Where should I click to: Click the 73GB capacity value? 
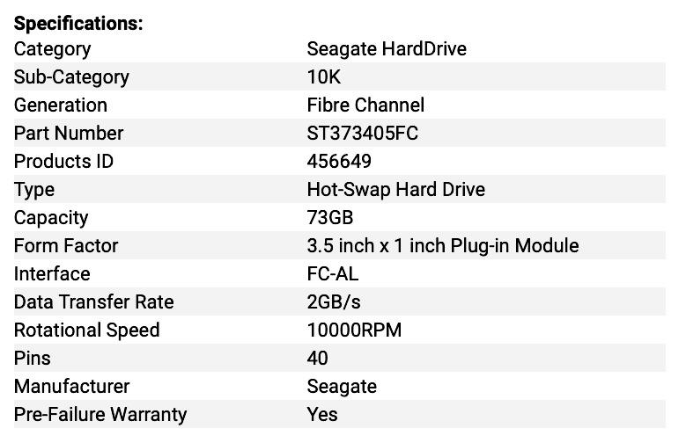[329, 217]
